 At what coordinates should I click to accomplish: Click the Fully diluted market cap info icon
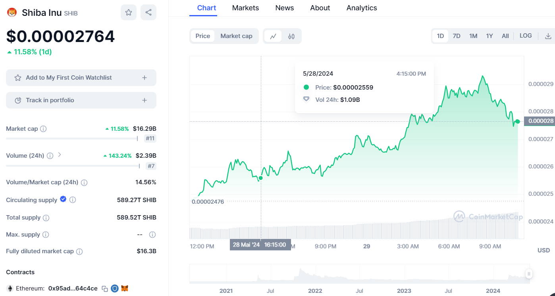[79, 251]
